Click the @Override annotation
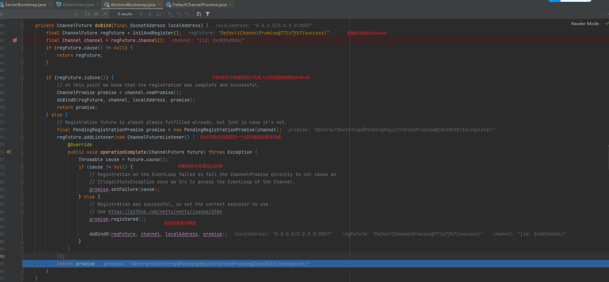This screenshot has height=282, width=609. (x=80, y=145)
